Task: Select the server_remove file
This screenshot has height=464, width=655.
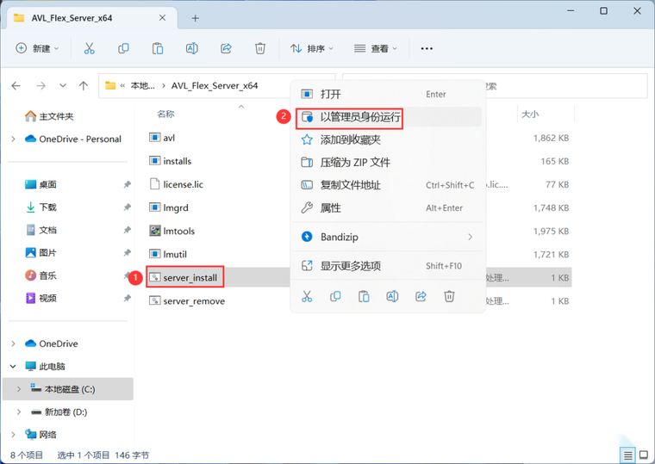Action: 194,300
